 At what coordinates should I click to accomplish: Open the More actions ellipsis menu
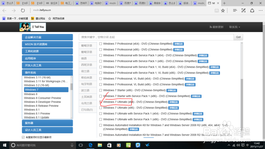point(260,11)
